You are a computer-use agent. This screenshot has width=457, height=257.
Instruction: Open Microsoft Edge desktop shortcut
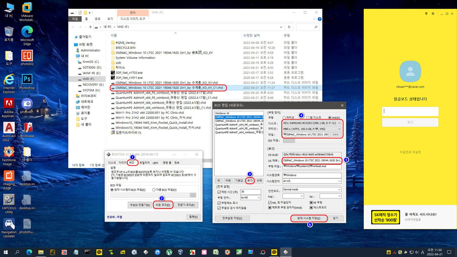pyautogui.click(x=27, y=36)
